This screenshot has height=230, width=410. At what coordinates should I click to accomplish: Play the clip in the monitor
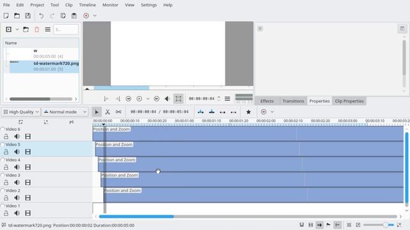click(140, 98)
